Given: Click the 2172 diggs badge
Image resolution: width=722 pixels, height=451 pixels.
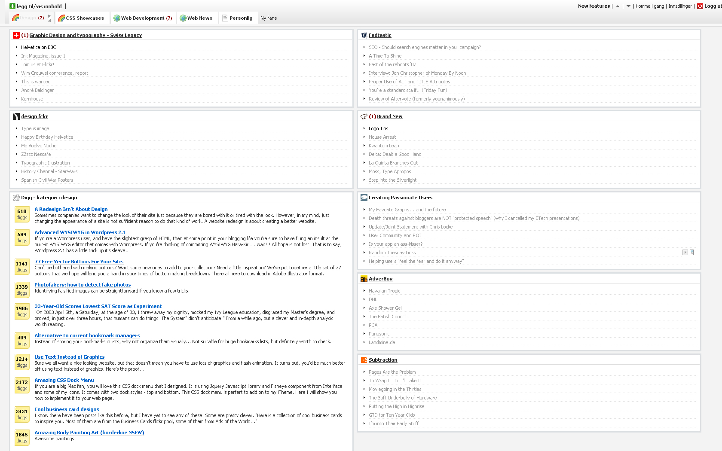Looking at the screenshot, I should pyautogui.click(x=22, y=385).
